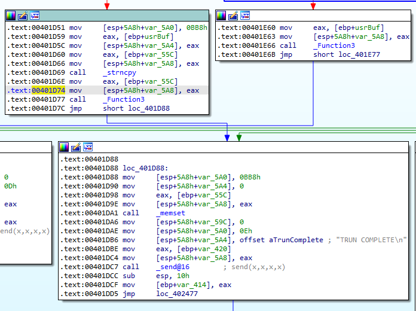The width and height of the screenshot is (416, 311).
Task: Click _memset call at 00401DA1
Action: pyautogui.click(x=170, y=213)
